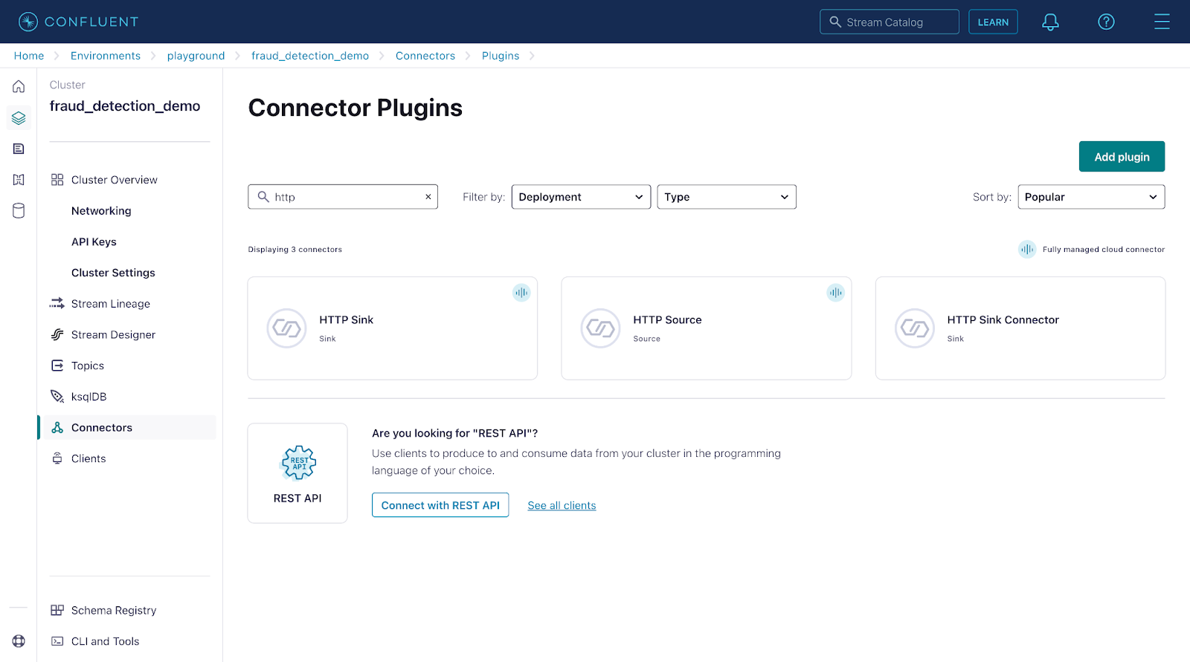This screenshot has height=662, width=1190.
Task: Click the Cluster Overview grid icon
Action: pos(57,180)
